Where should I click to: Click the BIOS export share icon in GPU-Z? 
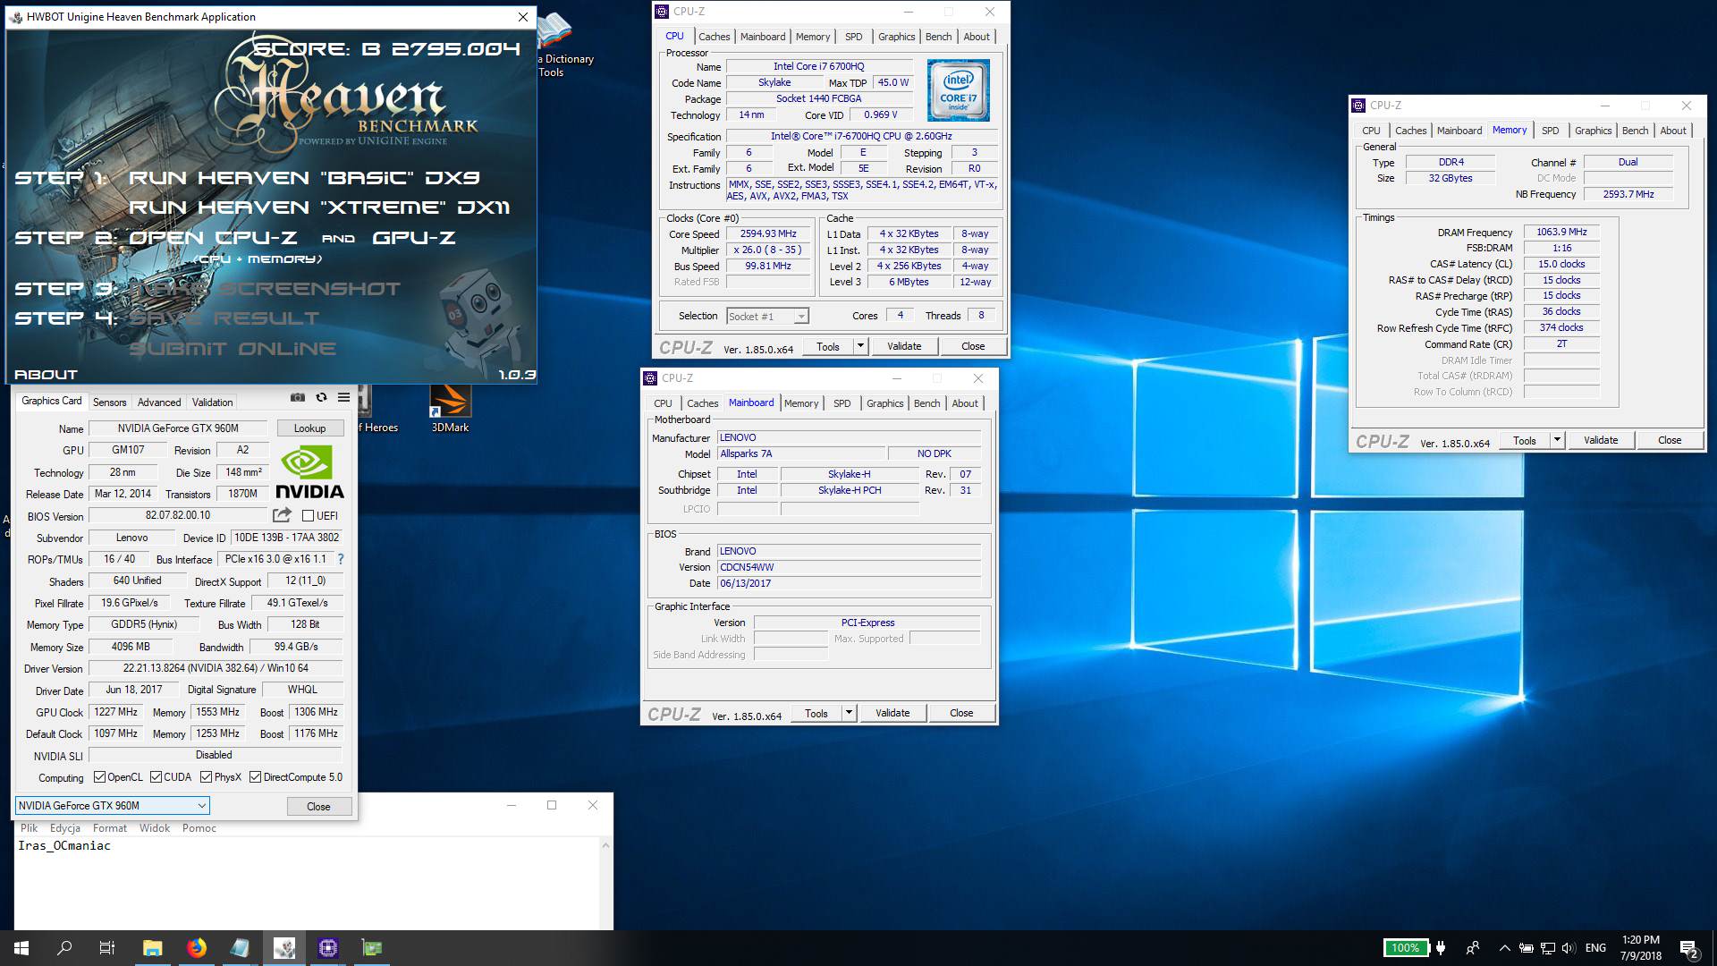[x=282, y=515]
